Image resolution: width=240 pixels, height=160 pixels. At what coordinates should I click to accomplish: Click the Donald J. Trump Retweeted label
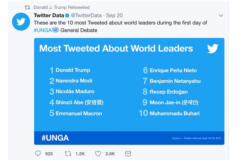(61, 7)
